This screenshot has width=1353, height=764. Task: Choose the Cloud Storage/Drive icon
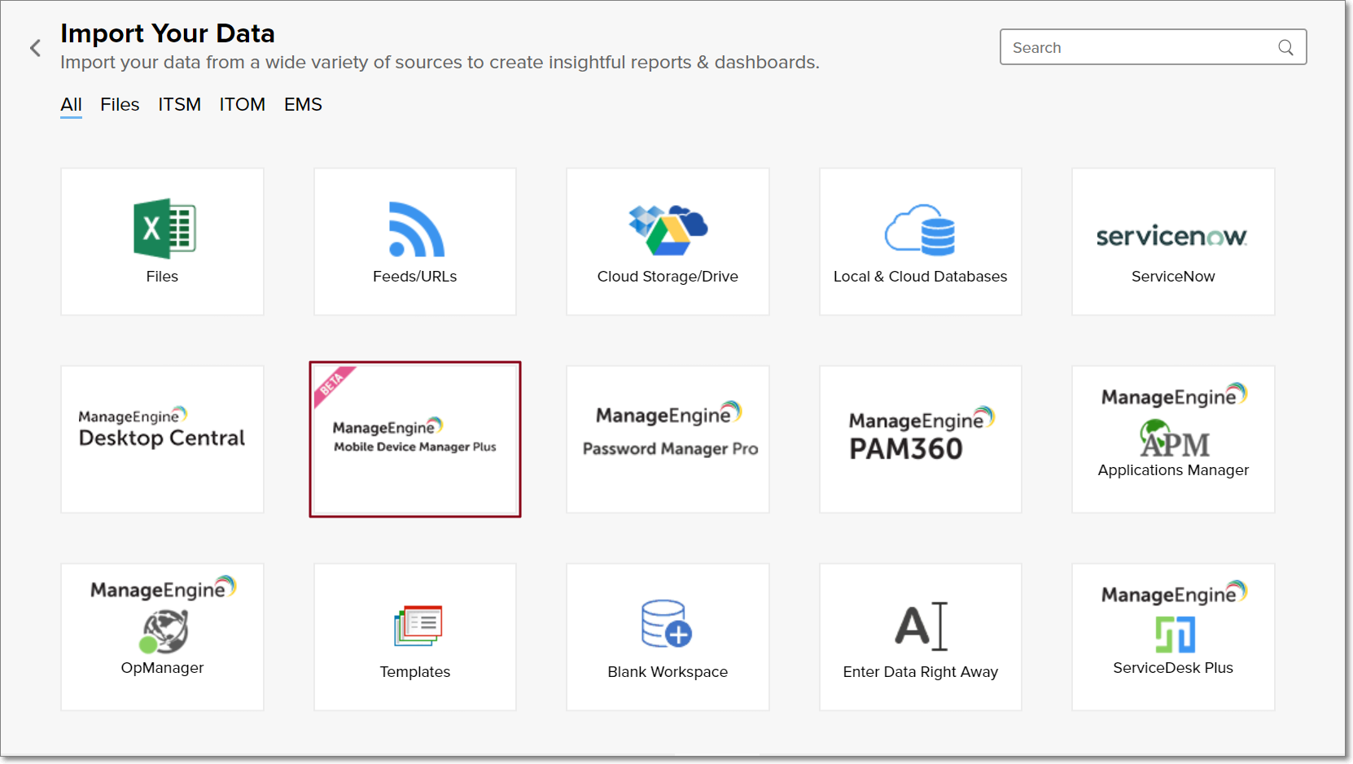coord(668,230)
